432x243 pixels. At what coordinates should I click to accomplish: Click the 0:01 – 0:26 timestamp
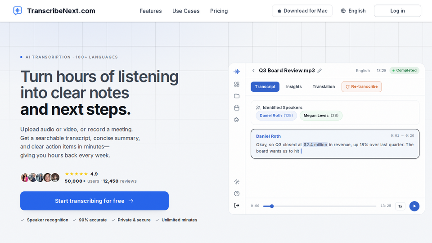click(x=402, y=135)
